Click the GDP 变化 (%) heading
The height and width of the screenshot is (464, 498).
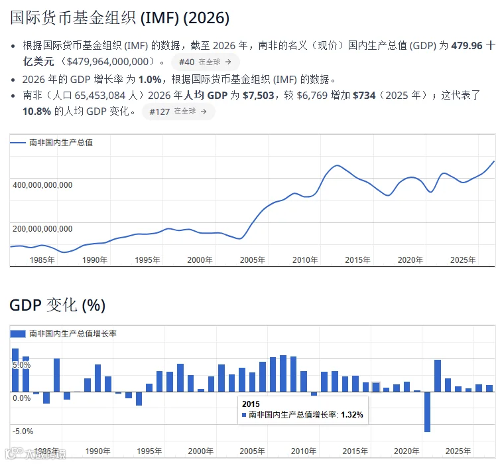(x=58, y=305)
